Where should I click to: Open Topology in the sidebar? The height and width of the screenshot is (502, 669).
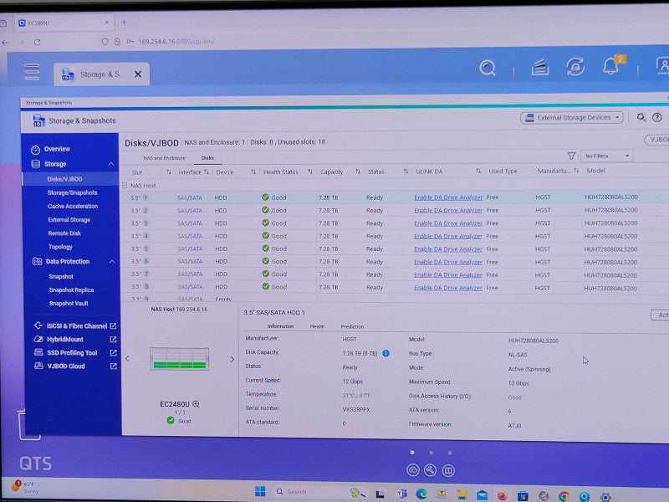60,247
